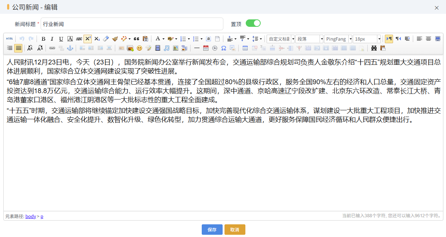This screenshot has height=237, width=446.
Task: Click the 新闻标题 input field
Action: 132,24
